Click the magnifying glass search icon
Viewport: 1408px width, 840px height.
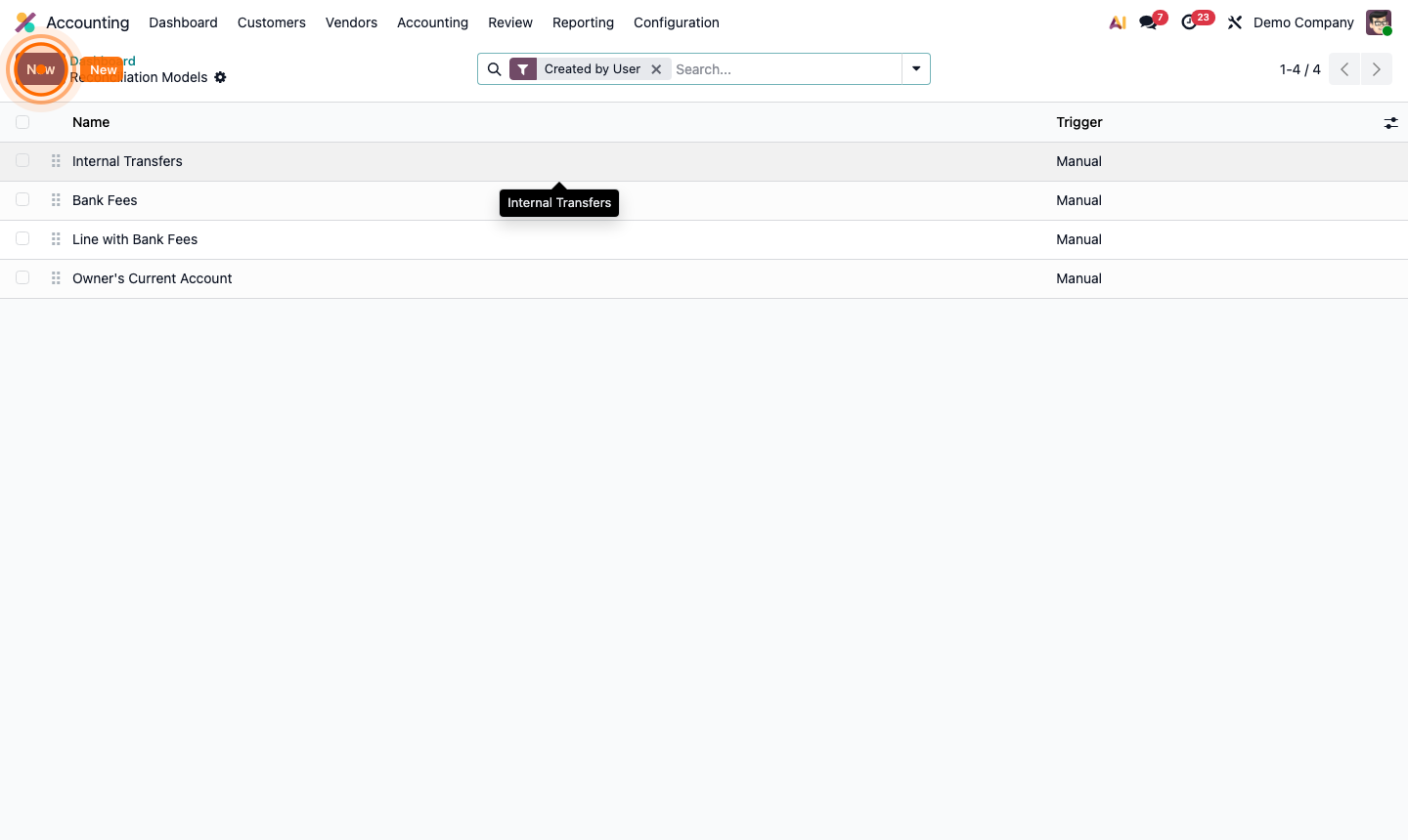494,68
